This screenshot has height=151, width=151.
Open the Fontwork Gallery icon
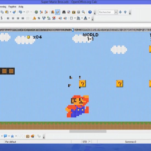28,136
